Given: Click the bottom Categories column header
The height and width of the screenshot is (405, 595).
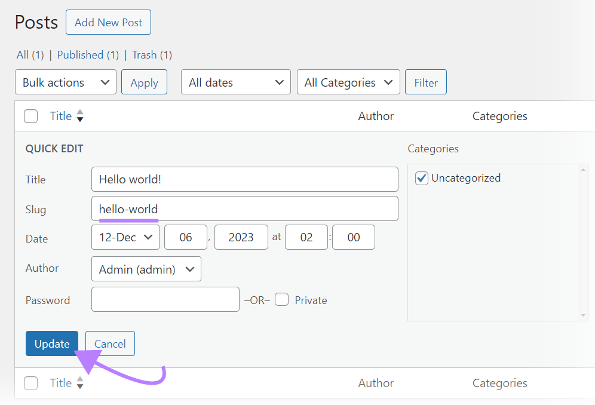Looking at the screenshot, I should 499,383.
